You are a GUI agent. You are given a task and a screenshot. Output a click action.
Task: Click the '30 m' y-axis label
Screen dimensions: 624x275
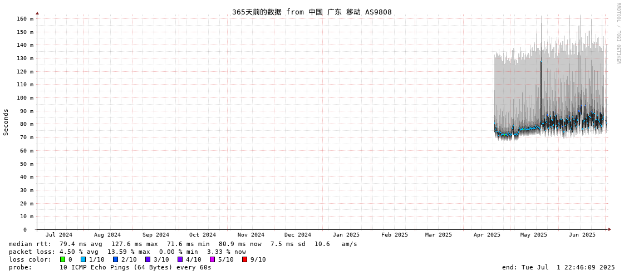27,190
